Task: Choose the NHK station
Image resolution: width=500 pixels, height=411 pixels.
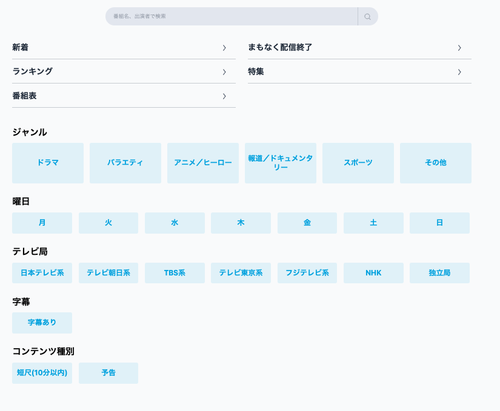Action: click(373, 273)
